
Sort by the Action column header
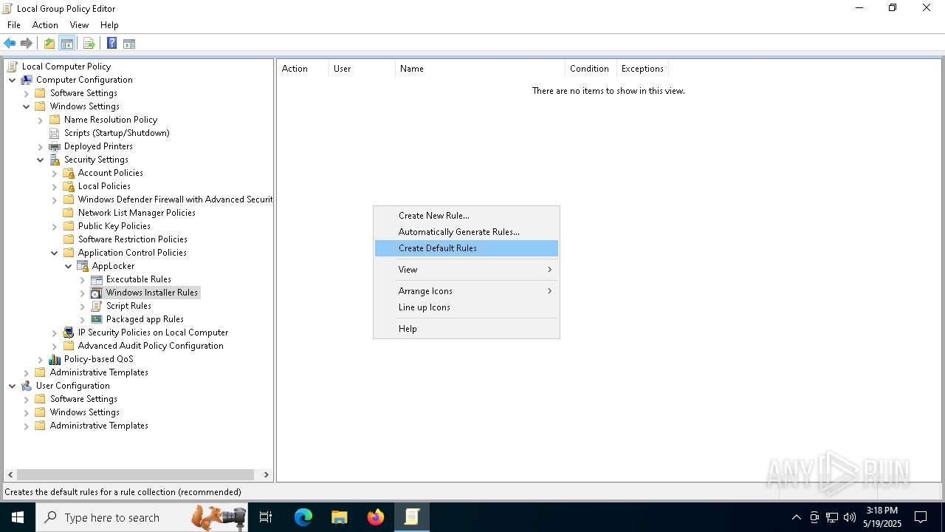click(303, 69)
